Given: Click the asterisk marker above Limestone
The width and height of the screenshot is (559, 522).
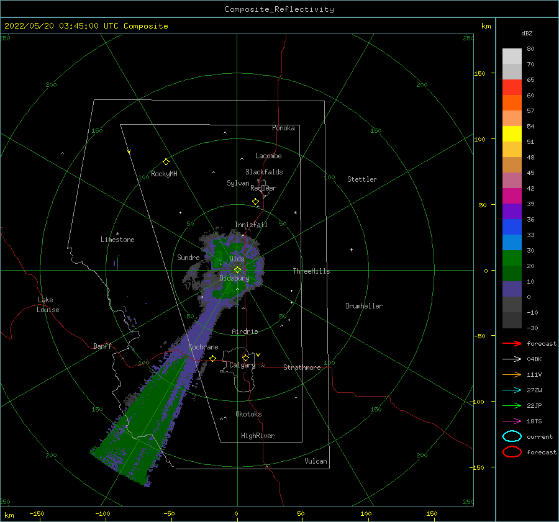Looking at the screenshot, I should pyautogui.click(x=117, y=234).
